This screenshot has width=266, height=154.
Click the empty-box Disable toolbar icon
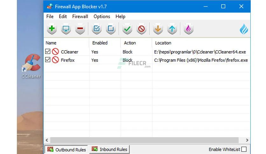coord(111,29)
